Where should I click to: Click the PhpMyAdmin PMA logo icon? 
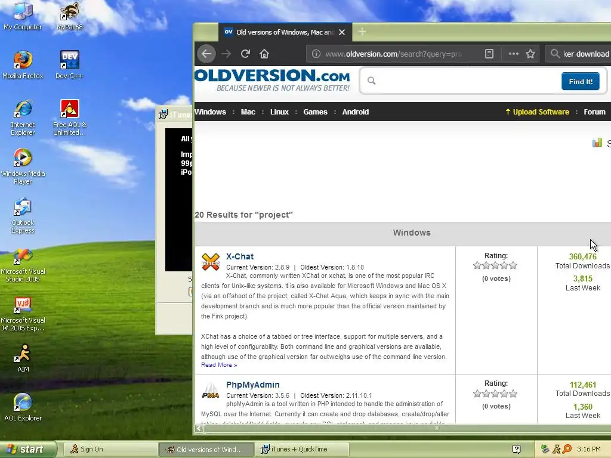pos(211,390)
